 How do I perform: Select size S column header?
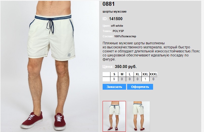coord(114,74)
